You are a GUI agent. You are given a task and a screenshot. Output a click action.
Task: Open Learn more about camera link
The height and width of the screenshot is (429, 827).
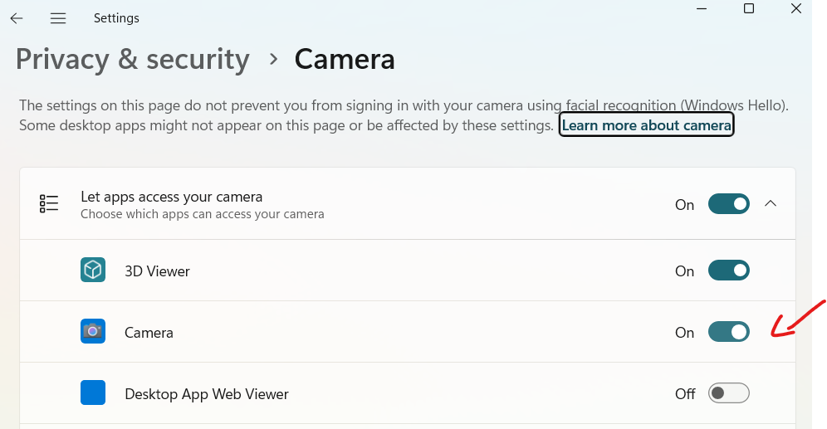(647, 125)
